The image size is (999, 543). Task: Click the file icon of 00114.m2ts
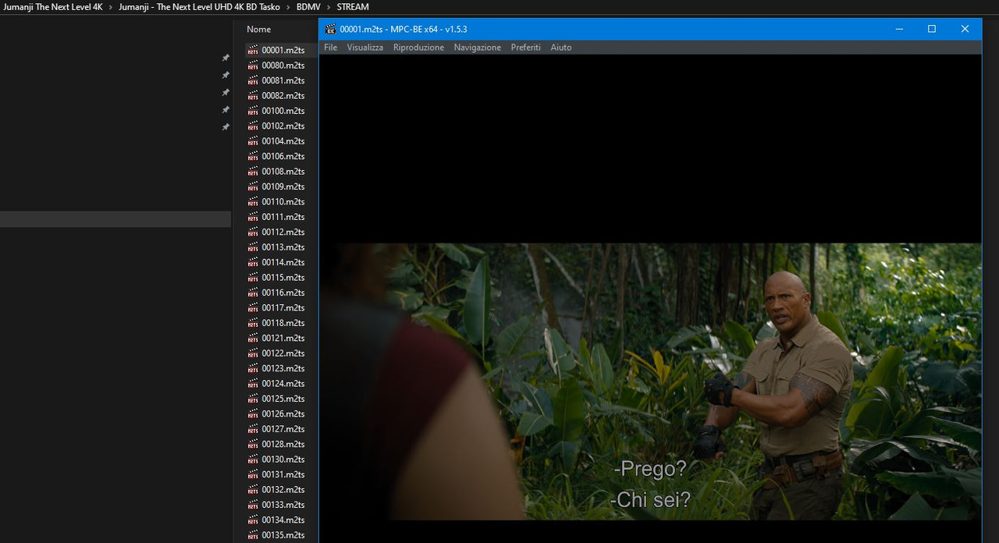253,262
